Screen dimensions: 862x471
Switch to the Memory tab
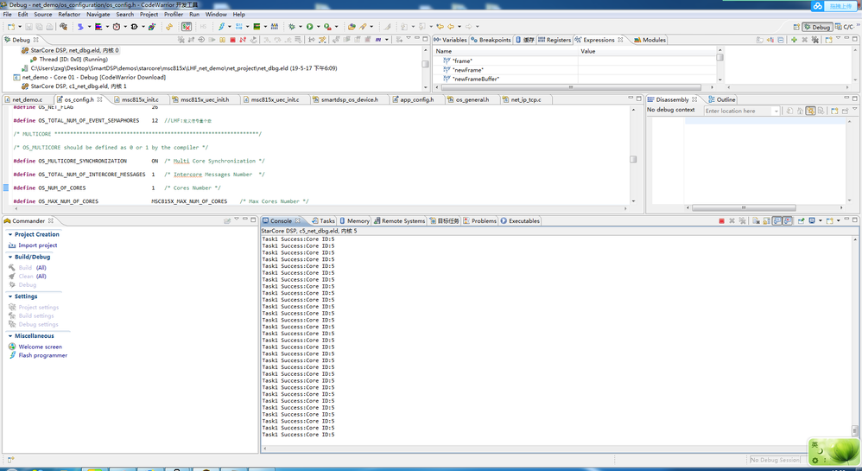point(354,220)
